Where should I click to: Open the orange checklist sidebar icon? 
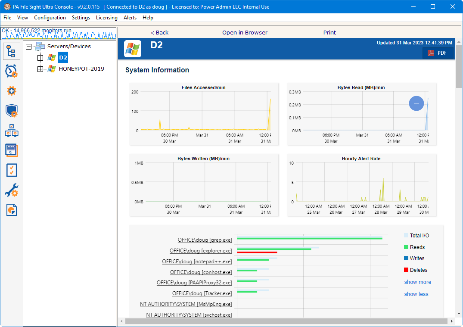(x=12, y=170)
